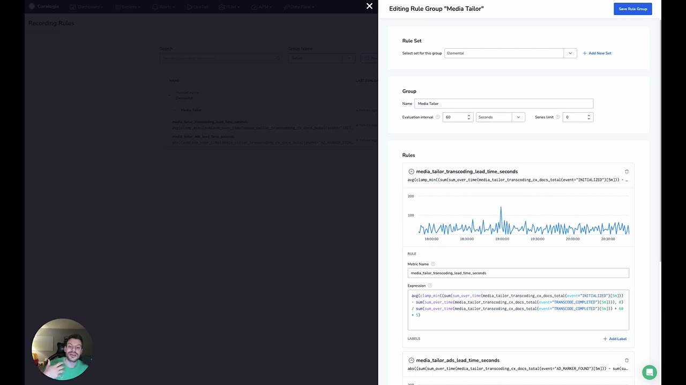Close the rule group editing panel
Image resolution: width=686 pixels, height=385 pixels.
[369, 6]
